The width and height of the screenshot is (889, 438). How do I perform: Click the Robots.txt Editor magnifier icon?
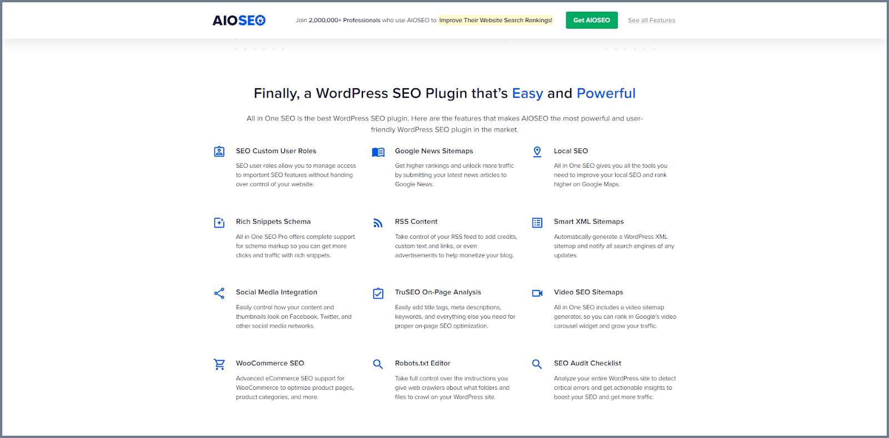378,364
